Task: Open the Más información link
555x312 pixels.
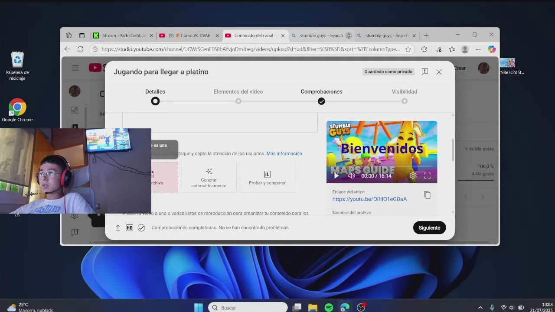Action: 284,153
